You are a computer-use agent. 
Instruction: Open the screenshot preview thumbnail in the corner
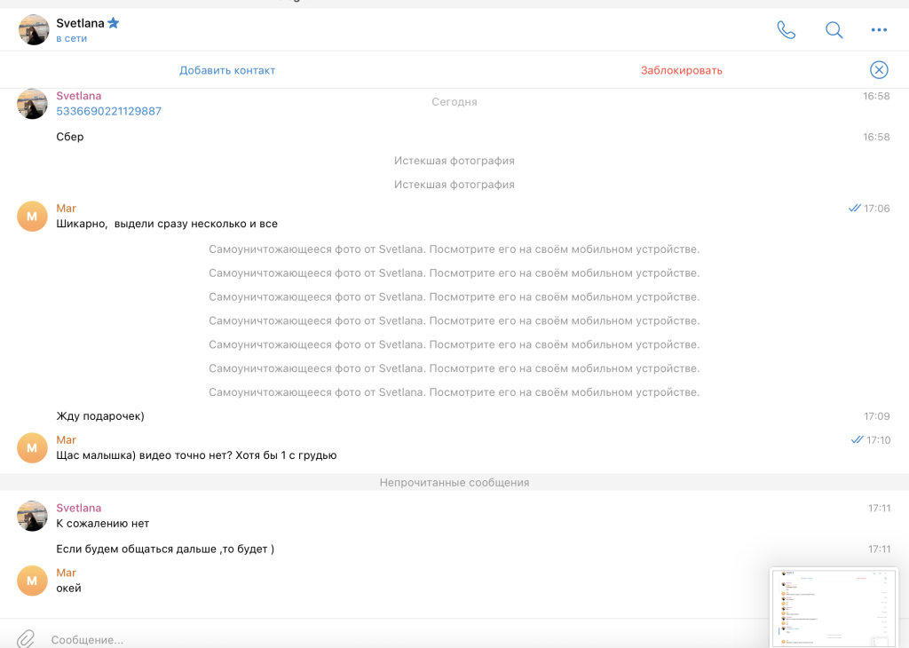833,607
